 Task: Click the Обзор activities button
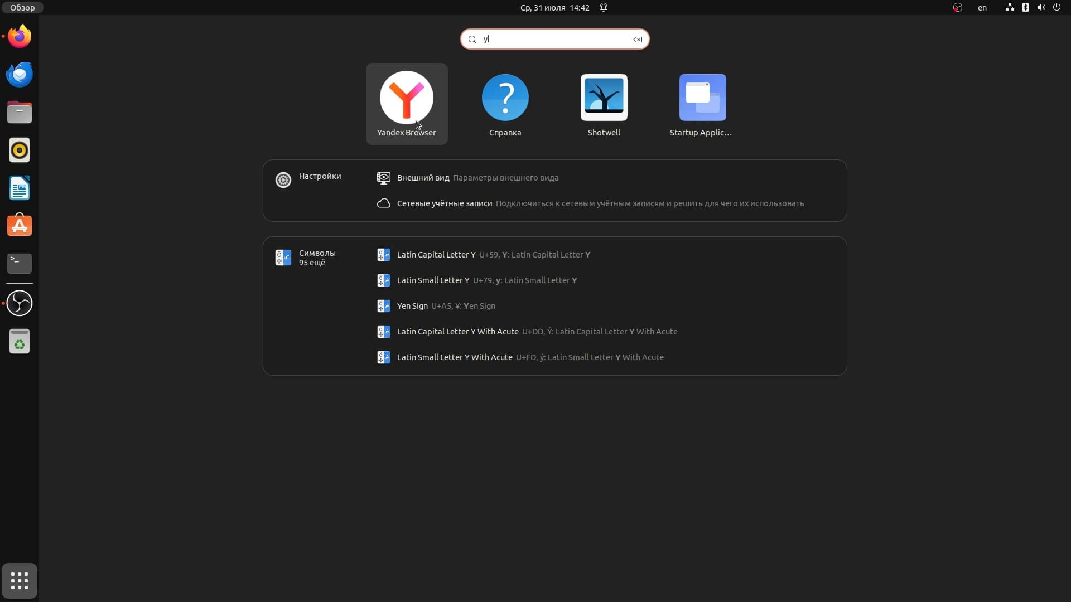[22, 8]
